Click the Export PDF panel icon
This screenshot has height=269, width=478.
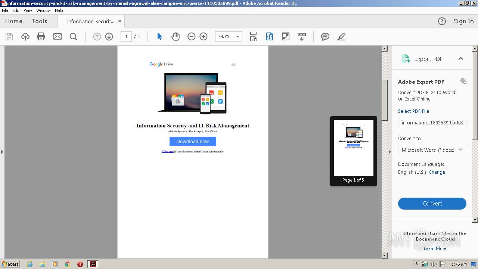[x=406, y=59]
